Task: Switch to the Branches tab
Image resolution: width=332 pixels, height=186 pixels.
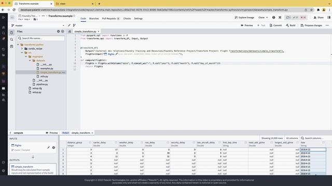Action: (94, 19)
